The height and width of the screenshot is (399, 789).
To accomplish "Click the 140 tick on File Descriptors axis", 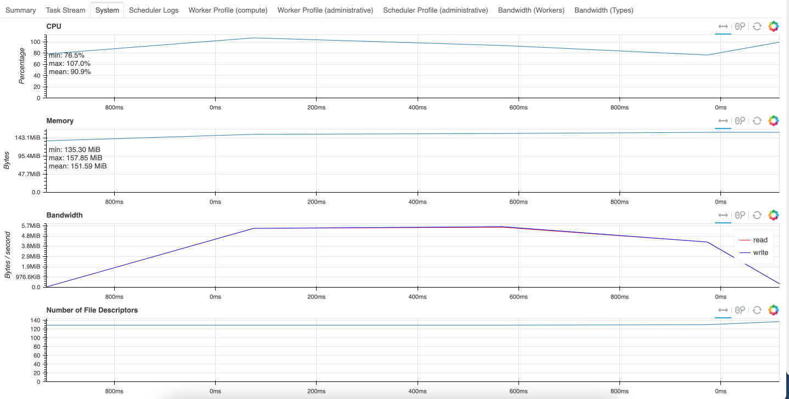I will pyautogui.click(x=35, y=320).
